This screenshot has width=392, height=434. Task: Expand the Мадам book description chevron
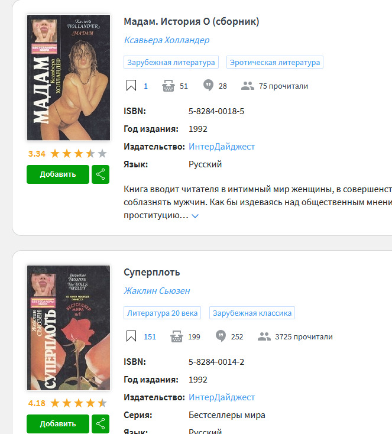(195, 216)
